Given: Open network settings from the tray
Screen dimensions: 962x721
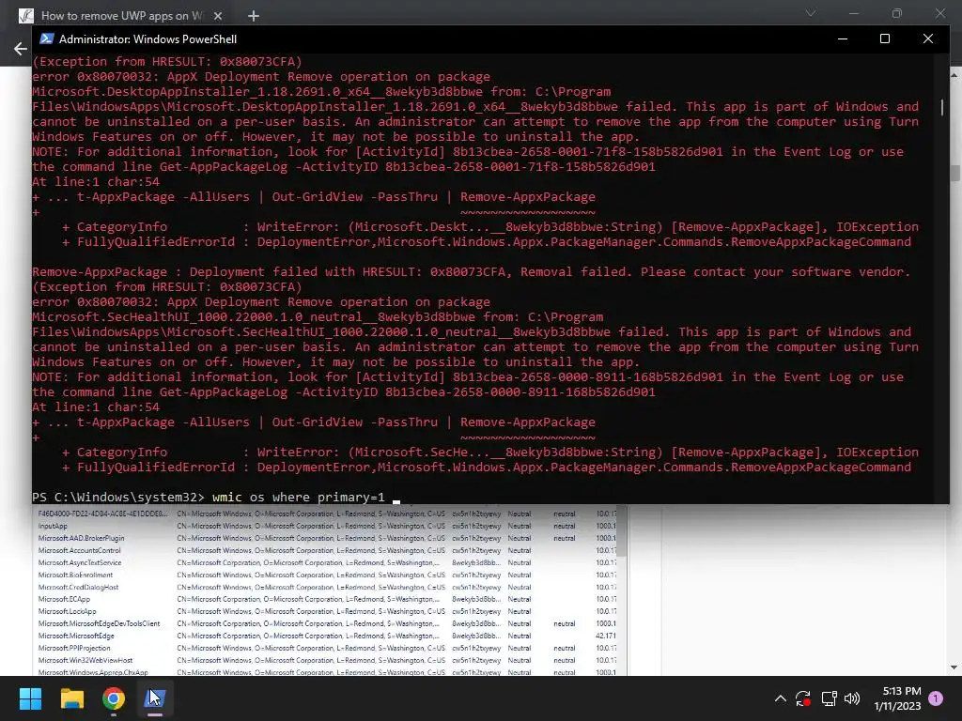Looking at the screenshot, I should pos(829,698).
